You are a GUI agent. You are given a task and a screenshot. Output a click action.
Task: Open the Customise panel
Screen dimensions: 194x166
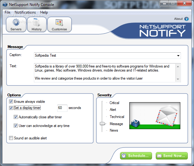tap(59, 24)
